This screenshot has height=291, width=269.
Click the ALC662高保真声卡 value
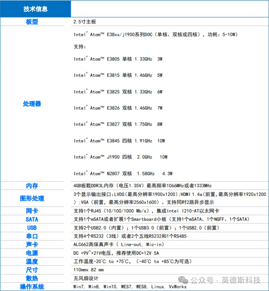[119, 244]
